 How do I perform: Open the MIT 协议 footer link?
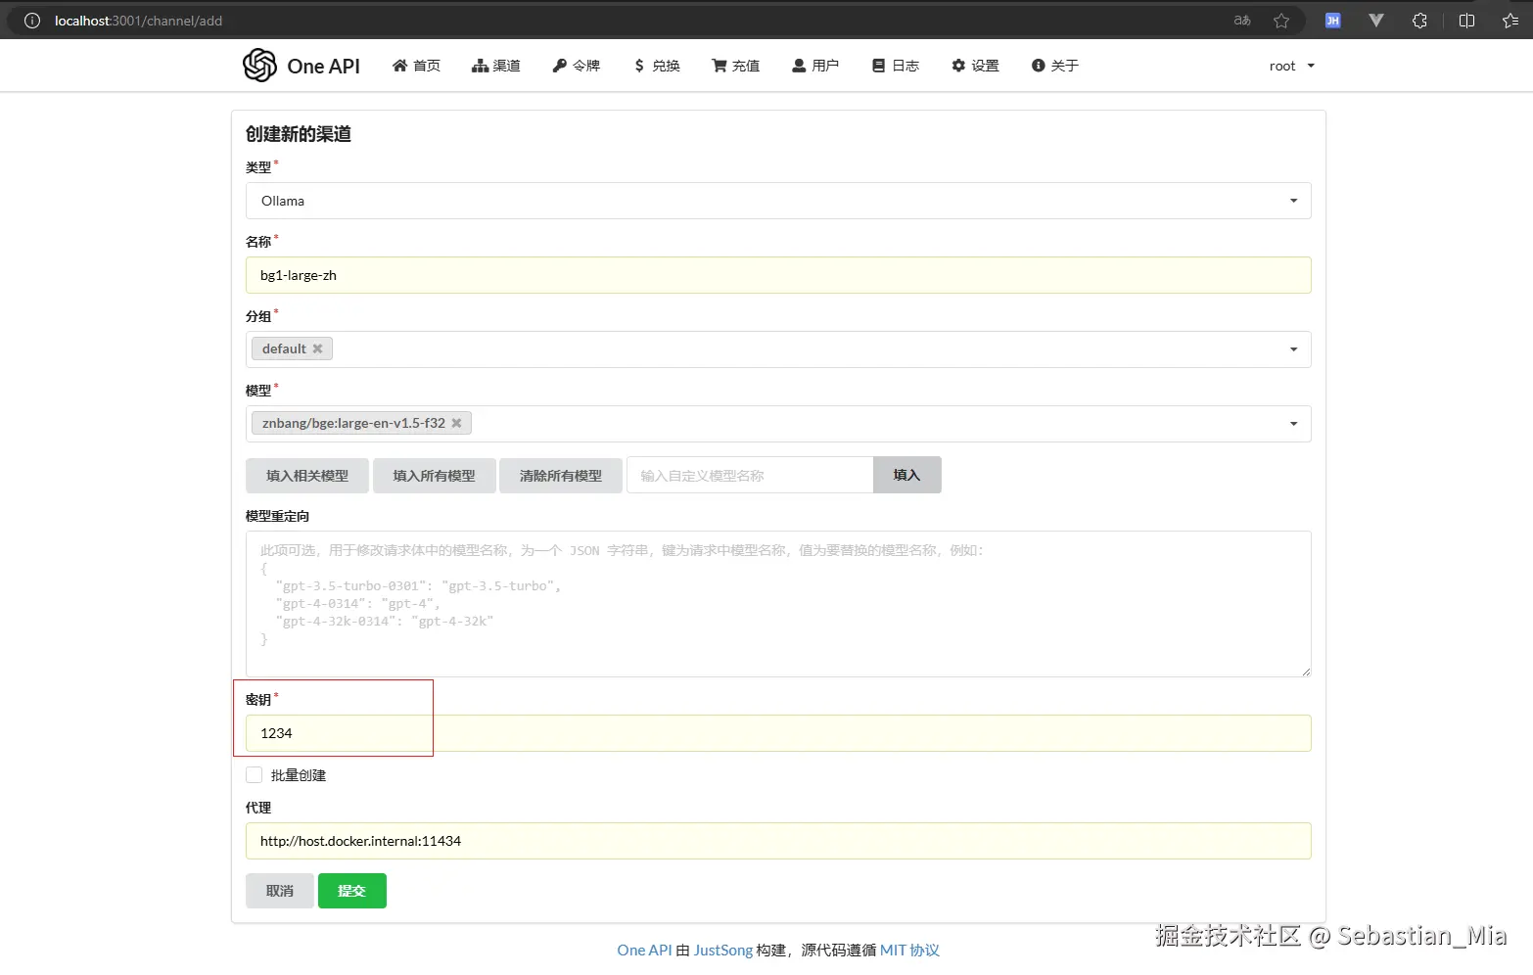909,950
